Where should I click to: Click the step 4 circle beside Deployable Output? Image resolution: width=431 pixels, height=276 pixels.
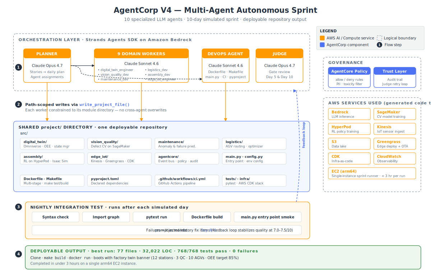point(19,254)
